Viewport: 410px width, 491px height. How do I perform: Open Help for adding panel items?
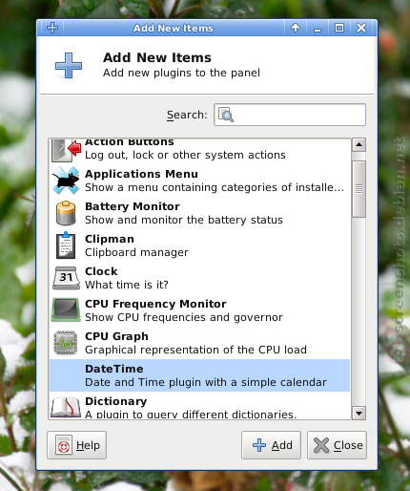(x=76, y=445)
